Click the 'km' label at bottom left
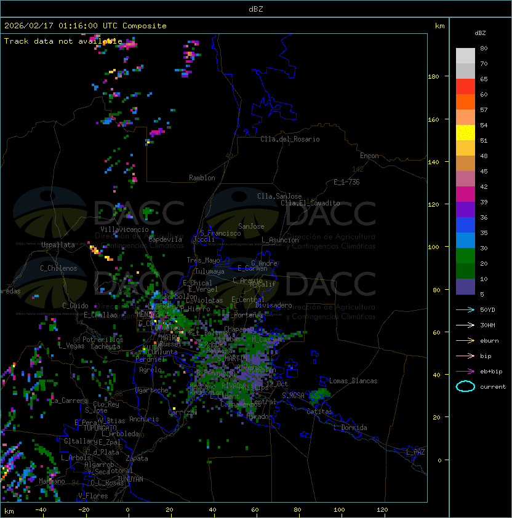512x518 pixels. (9, 511)
